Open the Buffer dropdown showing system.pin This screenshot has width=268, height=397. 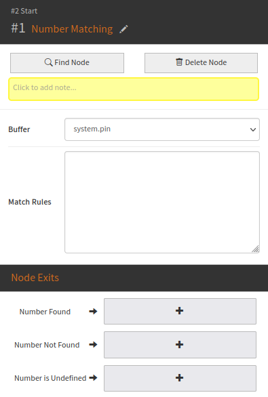162,129
